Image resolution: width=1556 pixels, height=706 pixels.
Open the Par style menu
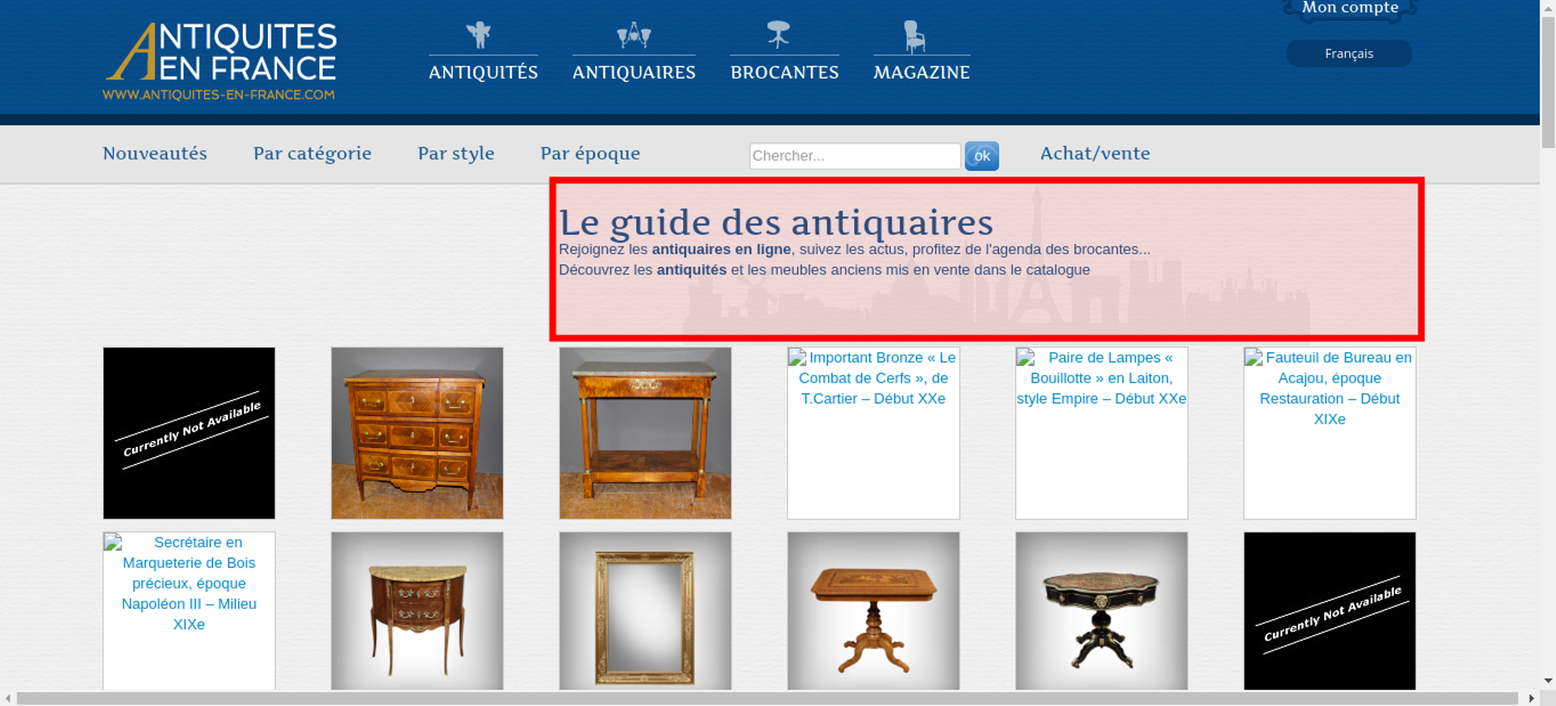456,153
